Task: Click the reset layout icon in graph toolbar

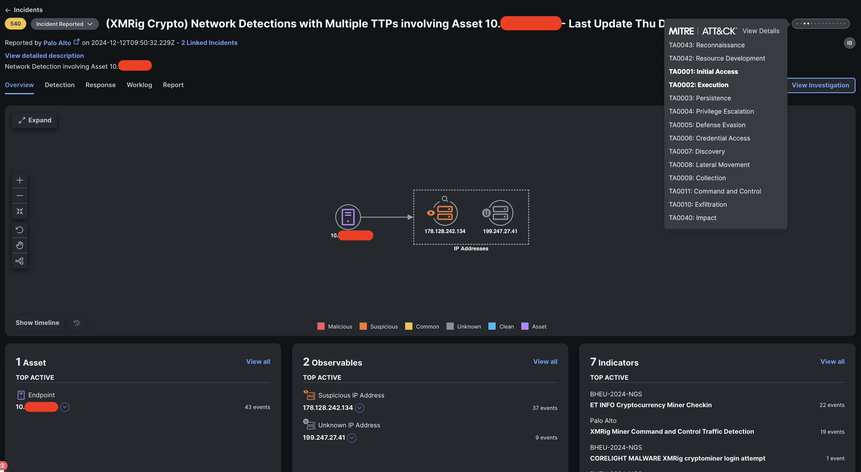Action: coord(20,230)
